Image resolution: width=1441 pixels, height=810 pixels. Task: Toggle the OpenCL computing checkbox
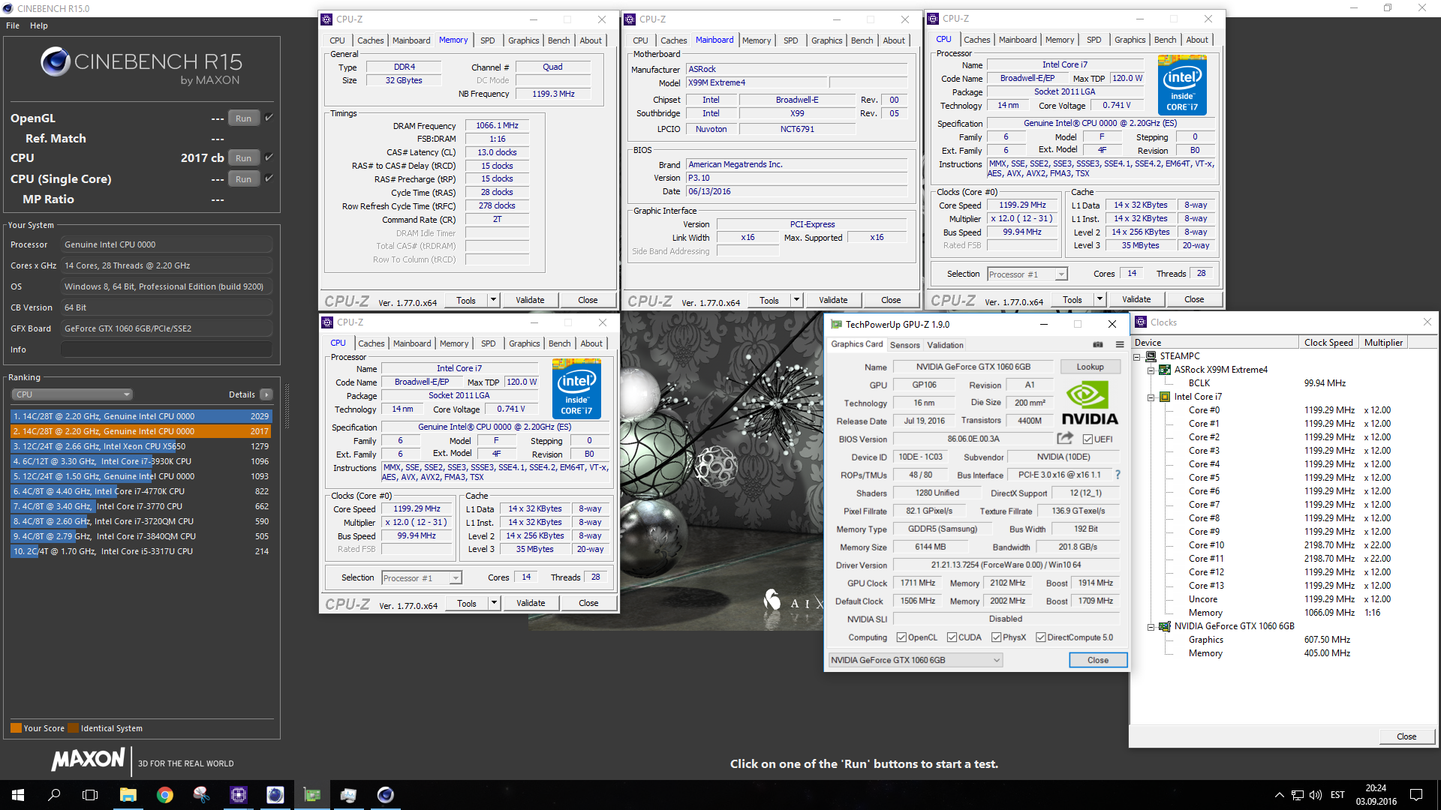click(x=901, y=637)
